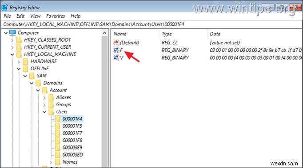Open the Edit menu
This screenshot has height=168, width=303.
click(x=20, y=16)
